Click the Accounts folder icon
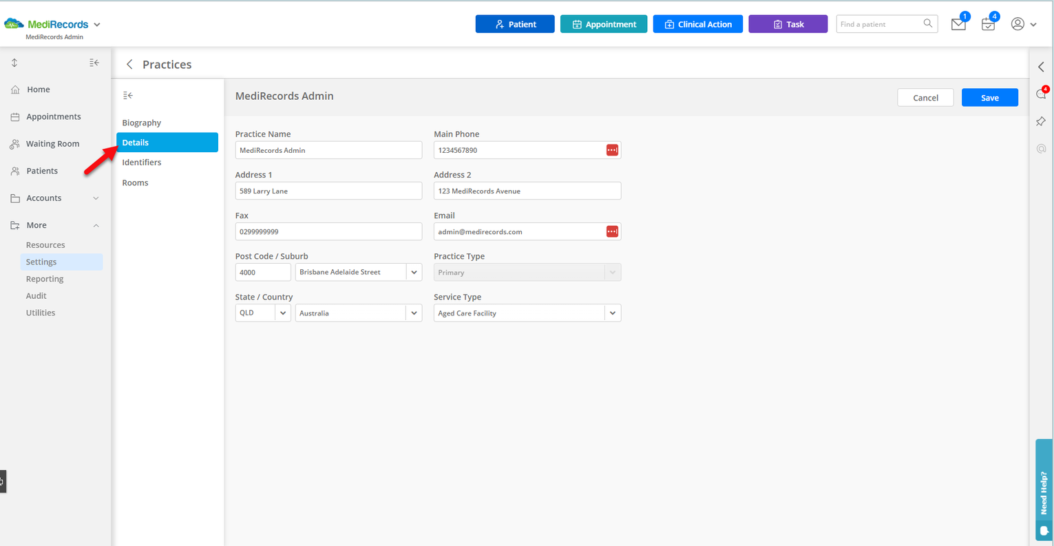 15,198
